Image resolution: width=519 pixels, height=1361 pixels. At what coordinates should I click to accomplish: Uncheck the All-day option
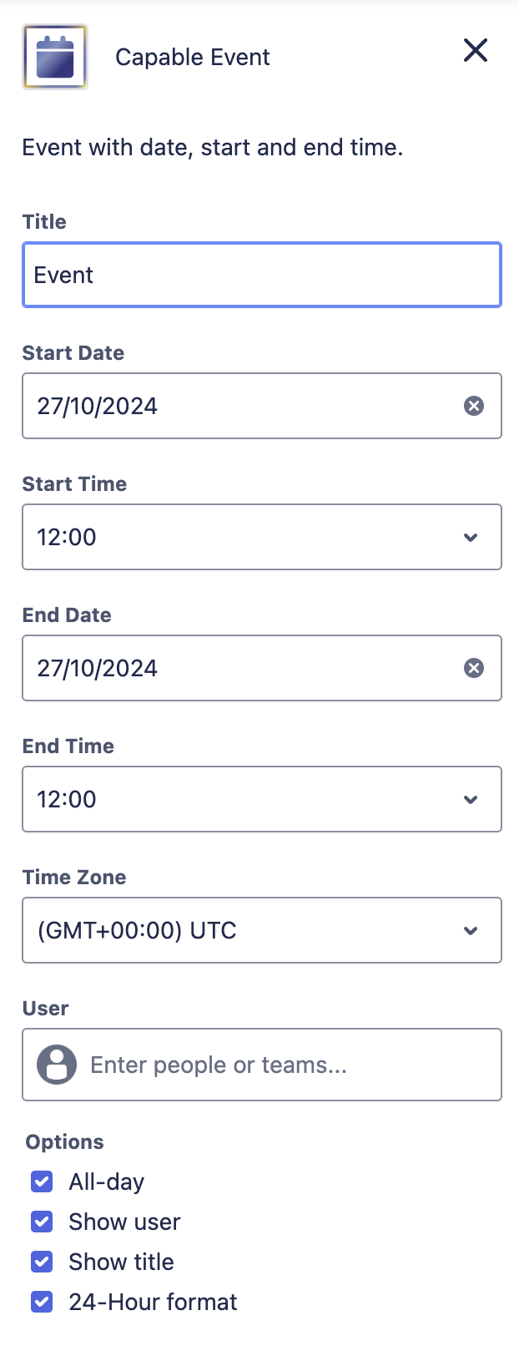pyautogui.click(x=42, y=1181)
